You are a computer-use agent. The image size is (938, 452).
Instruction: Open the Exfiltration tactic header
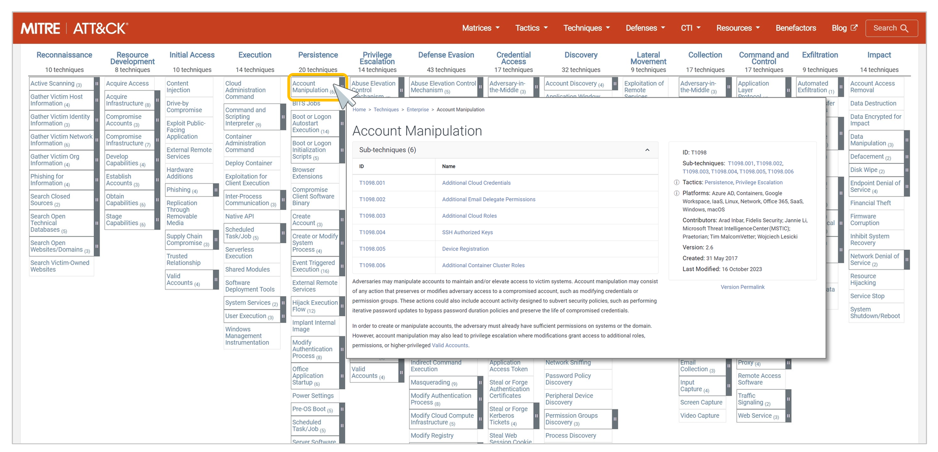[820, 55]
